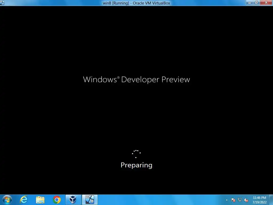Open the Windows Start orb

7,200
